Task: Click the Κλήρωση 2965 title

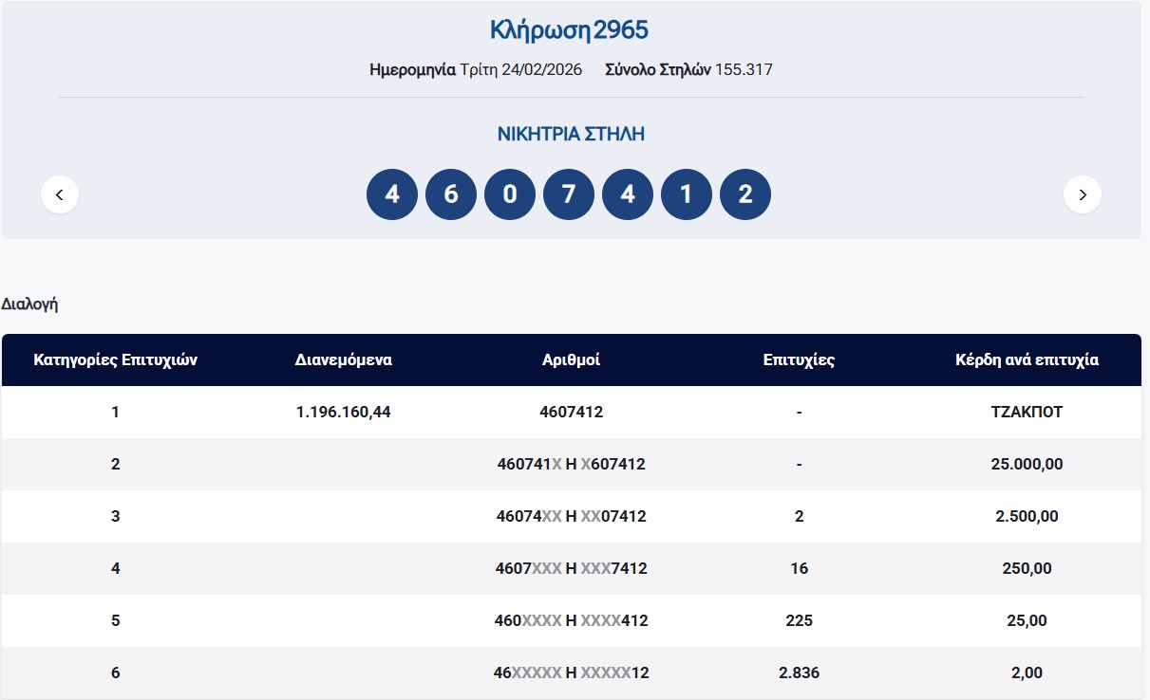Action: click(569, 30)
